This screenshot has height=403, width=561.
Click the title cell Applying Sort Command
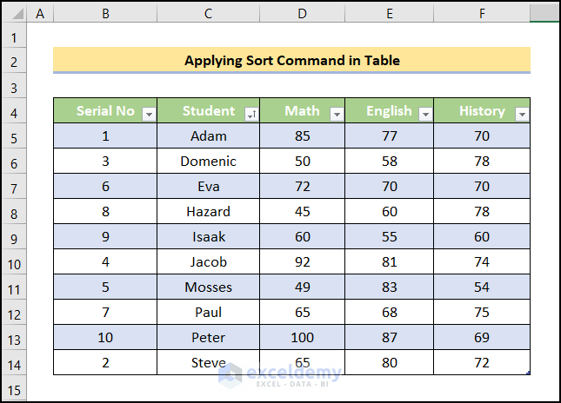(x=291, y=60)
